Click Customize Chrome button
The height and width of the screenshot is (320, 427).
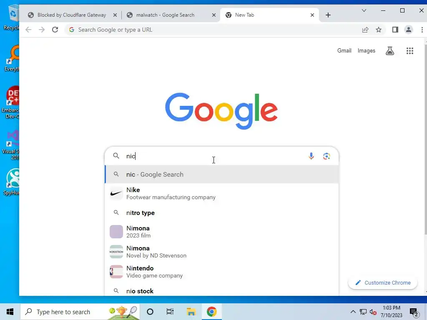(x=383, y=283)
